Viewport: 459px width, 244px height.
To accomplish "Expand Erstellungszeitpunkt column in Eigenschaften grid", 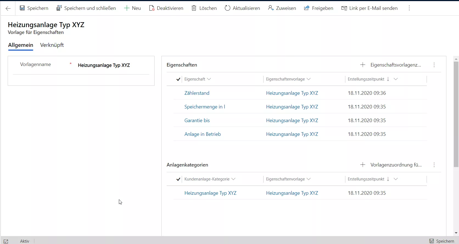I will point(396,79).
